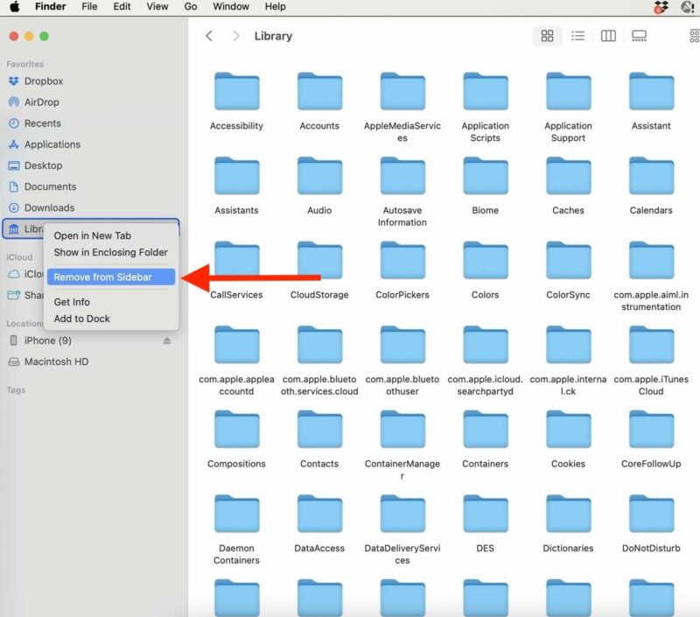Click the back navigation arrow
Image resolution: width=700 pixels, height=617 pixels.
209,36
